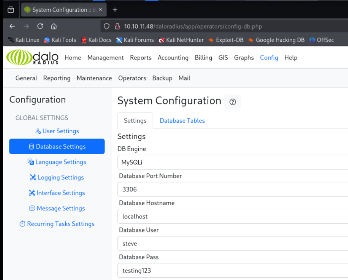Go to the Home menu
This screenshot has width=348, height=280.
pyautogui.click(x=73, y=58)
